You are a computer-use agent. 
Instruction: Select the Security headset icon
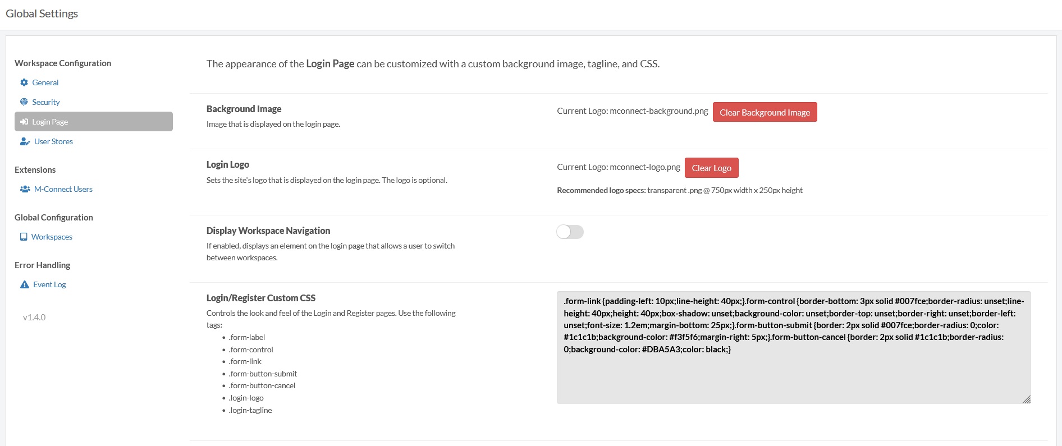pyautogui.click(x=24, y=102)
